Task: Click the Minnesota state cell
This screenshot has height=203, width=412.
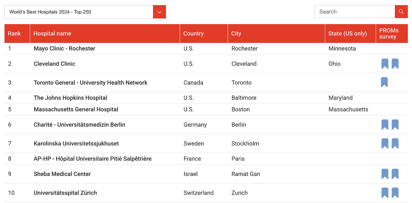Action: click(x=342, y=49)
